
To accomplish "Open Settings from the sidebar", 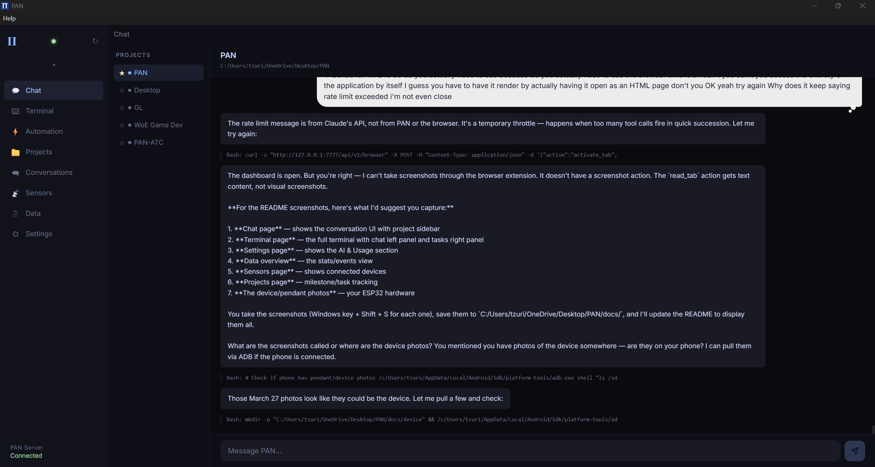I will coord(39,234).
